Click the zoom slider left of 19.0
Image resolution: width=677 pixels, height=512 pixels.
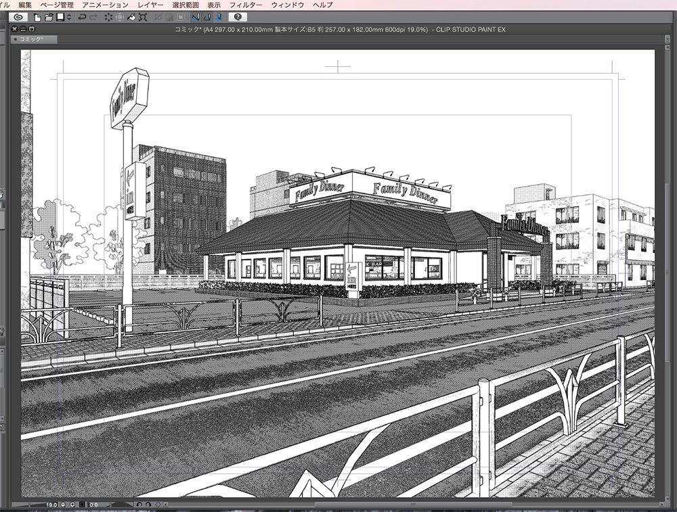pos(28,505)
